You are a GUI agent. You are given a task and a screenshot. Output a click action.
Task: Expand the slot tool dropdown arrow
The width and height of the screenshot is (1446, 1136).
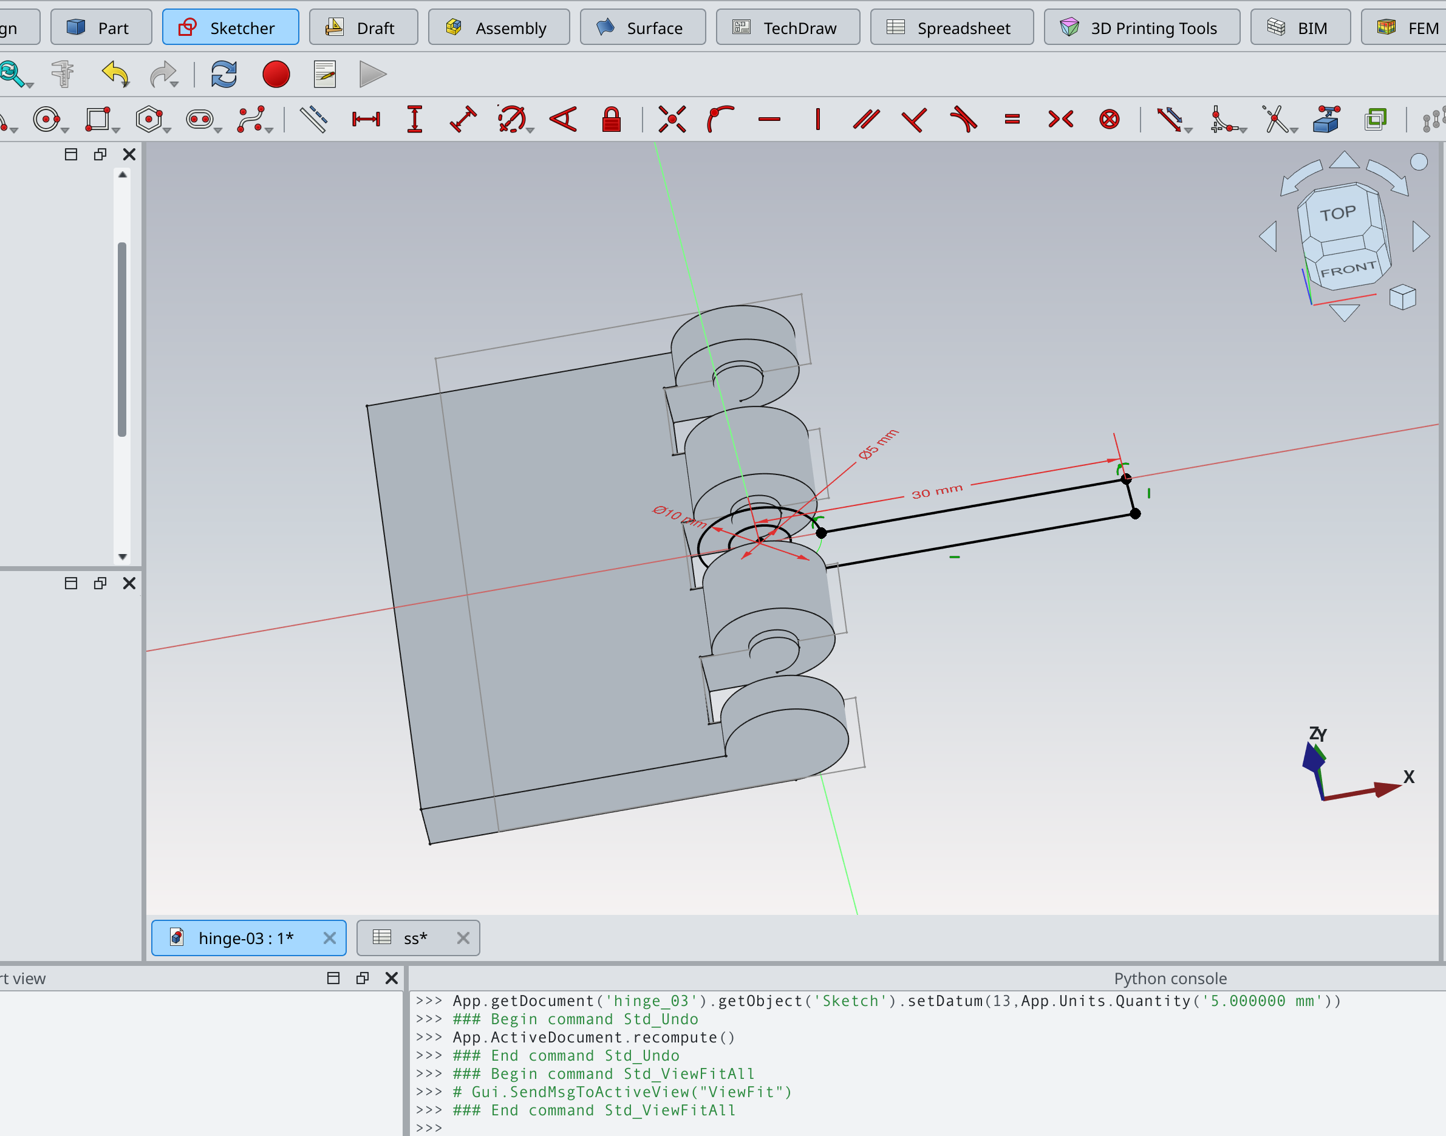pyautogui.click(x=218, y=129)
